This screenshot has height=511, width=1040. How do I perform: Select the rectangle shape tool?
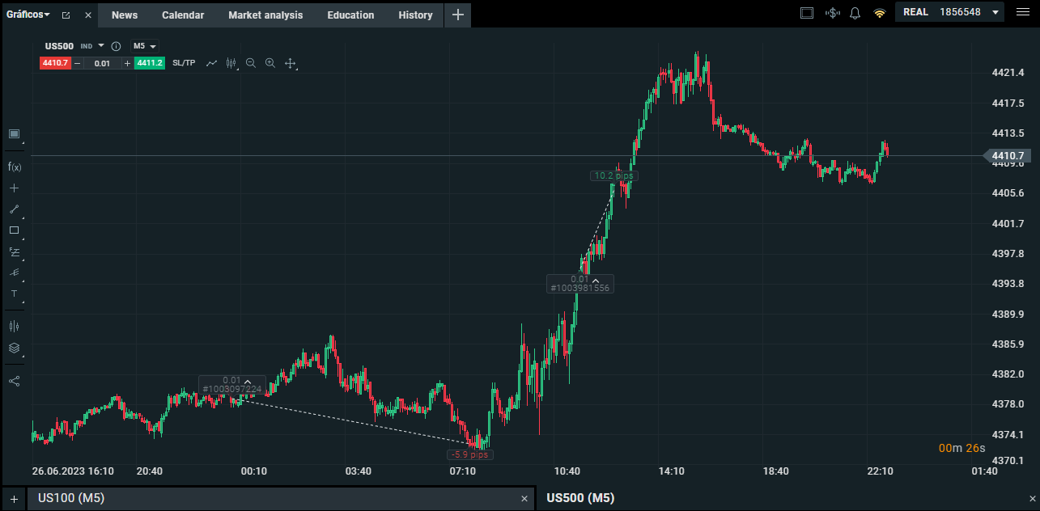14,230
